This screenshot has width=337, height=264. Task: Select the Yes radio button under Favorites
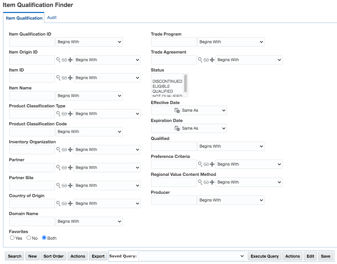point(12,238)
